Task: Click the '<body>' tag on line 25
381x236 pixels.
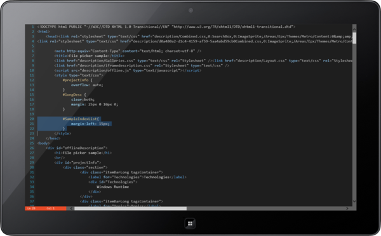Action: 43,143
